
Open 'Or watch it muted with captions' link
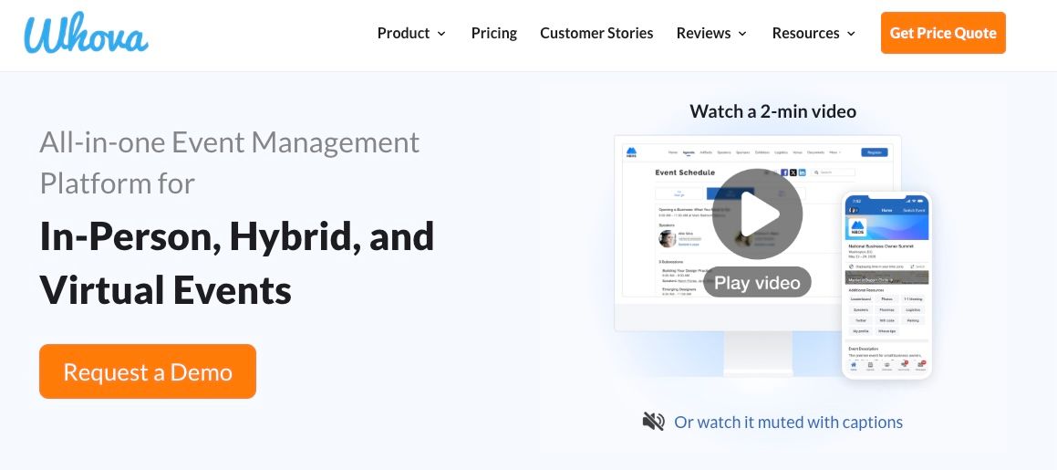coord(788,422)
